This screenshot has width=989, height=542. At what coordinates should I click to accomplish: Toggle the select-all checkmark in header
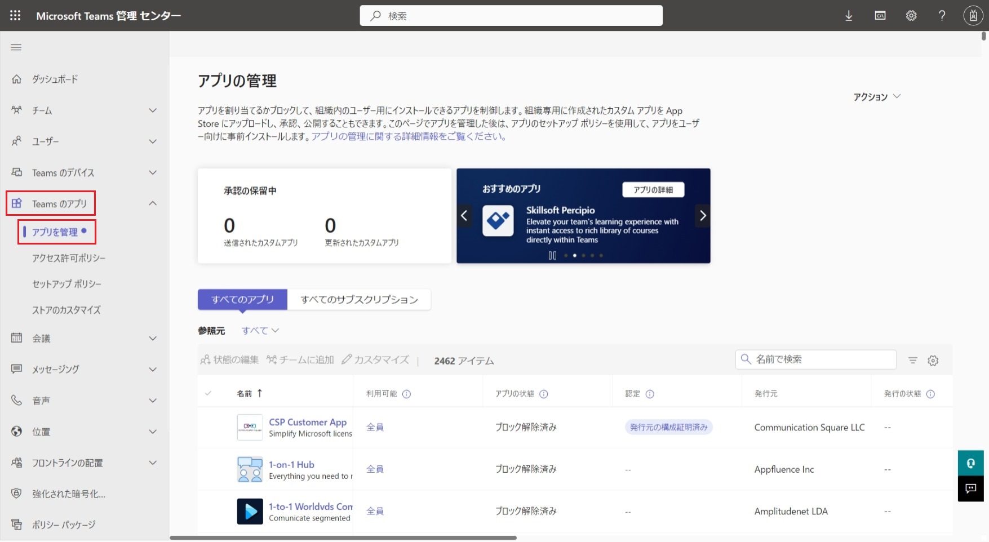[x=209, y=393]
